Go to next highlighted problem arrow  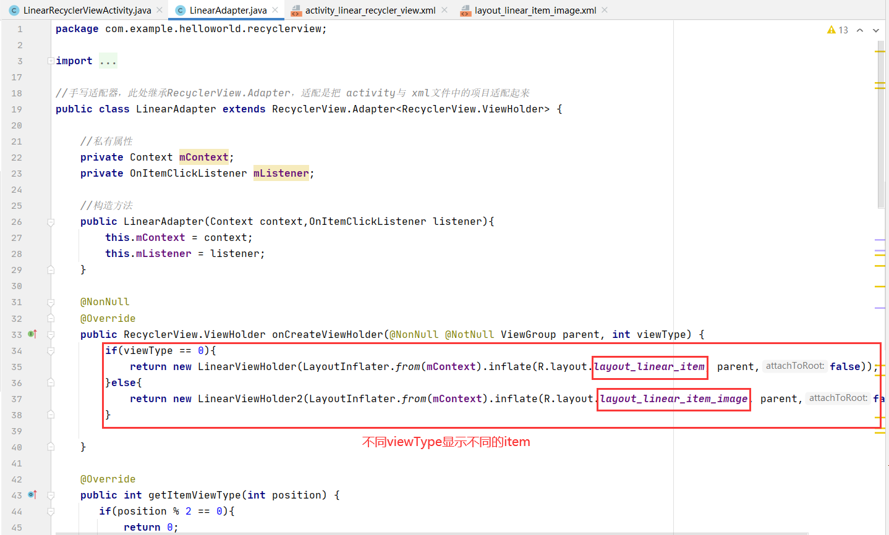pos(876,30)
